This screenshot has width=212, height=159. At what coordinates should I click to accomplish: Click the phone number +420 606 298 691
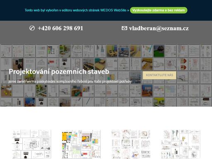point(60,28)
